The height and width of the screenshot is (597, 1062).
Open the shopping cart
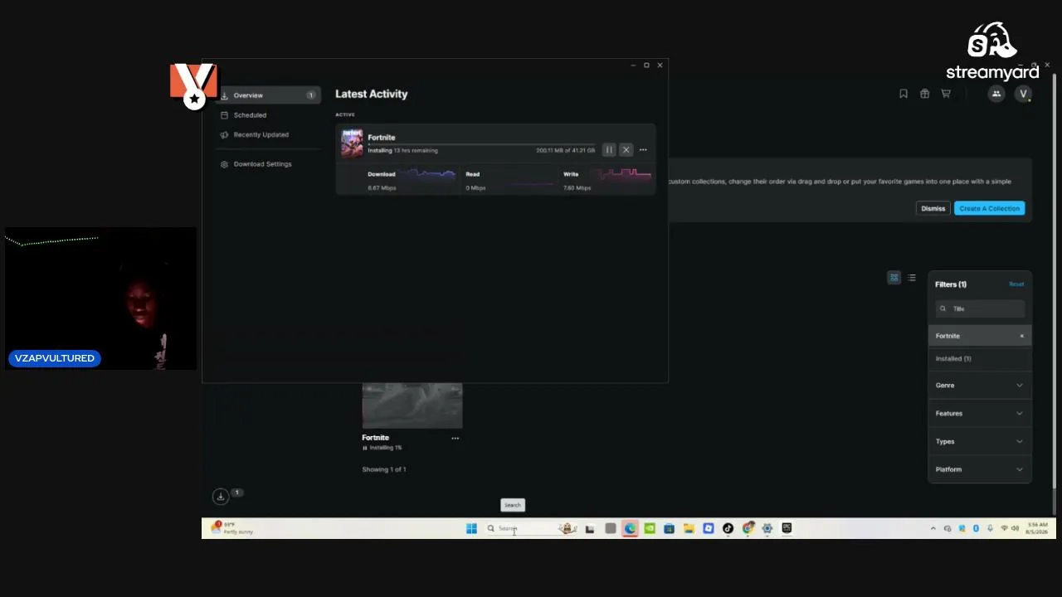click(946, 94)
